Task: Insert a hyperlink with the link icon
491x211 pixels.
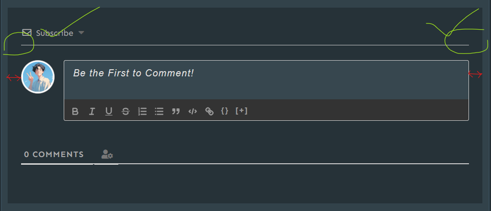Action: coord(209,111)
